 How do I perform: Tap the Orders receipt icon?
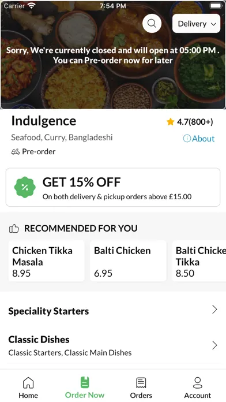[x=141, y=383]
